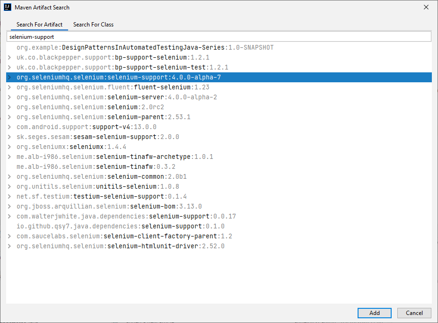Select selenium-tinafw-archetype:1.0.1 row

219,157
